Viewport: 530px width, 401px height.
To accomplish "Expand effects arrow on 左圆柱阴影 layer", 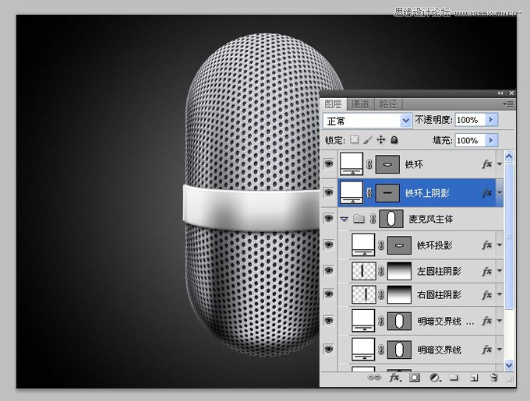I will point(500,271).
